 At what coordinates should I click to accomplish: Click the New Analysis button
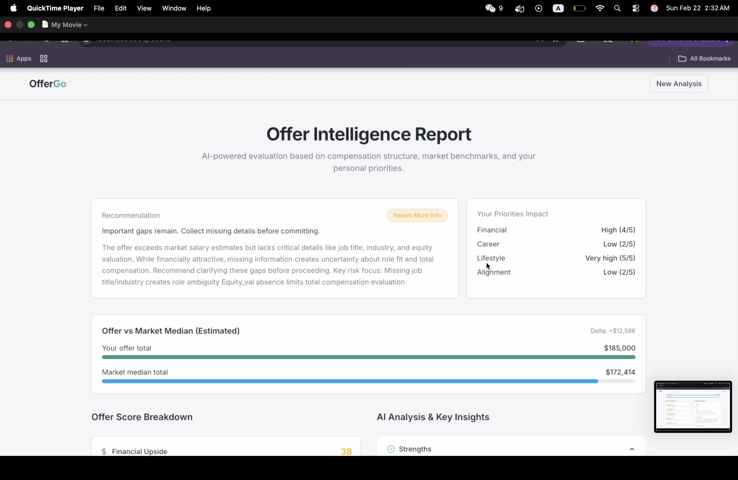(x=679, y=84)
